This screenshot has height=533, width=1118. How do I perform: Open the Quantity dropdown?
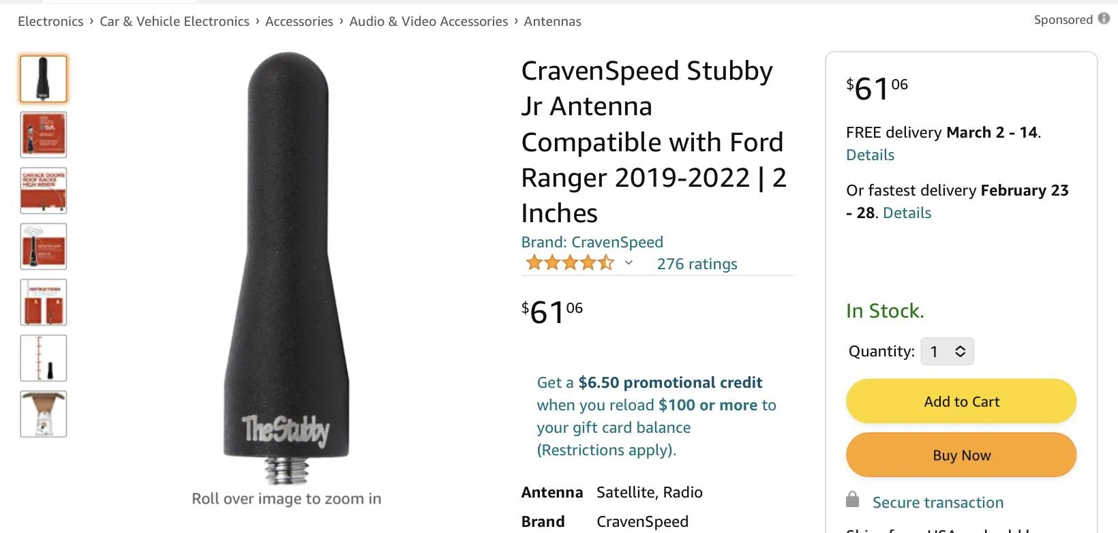(x=947, y=352)
